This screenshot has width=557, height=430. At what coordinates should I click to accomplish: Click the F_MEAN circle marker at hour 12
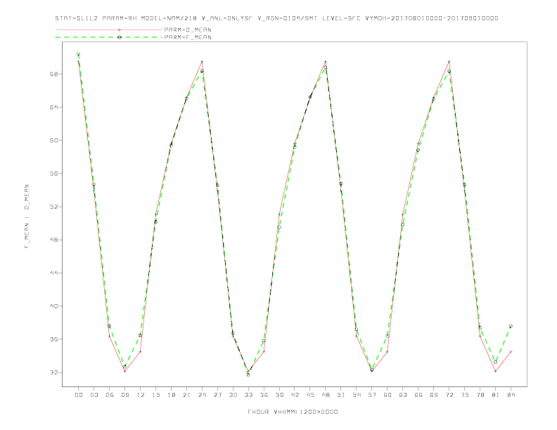(x=141, y=335)
